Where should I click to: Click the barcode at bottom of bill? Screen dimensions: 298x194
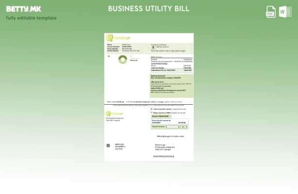pos(165,156)
